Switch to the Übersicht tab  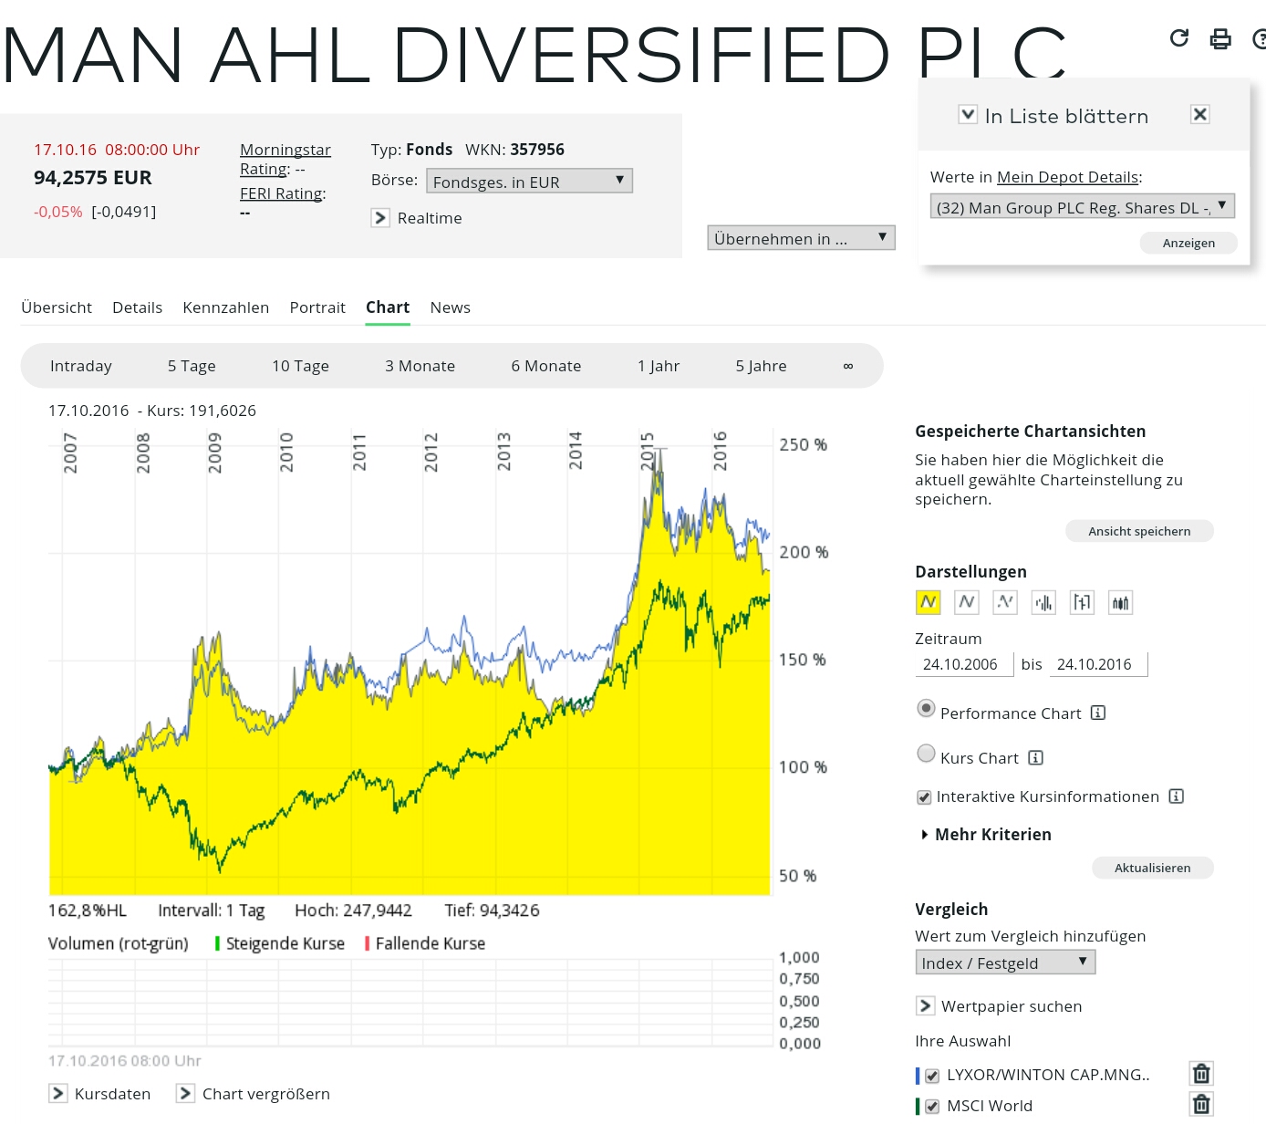[57, 307]
